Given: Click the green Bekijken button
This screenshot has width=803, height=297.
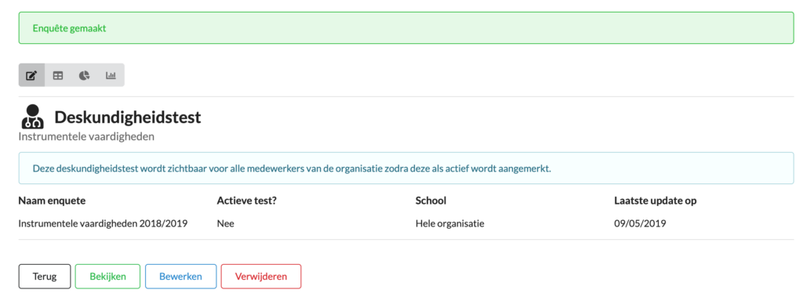Looking at the screenshot, I should (x=107, y=277).
